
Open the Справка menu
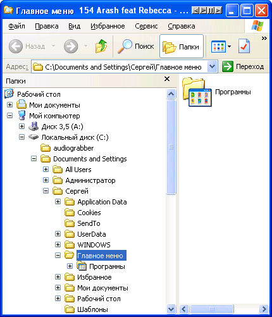(x=182, y=26)
